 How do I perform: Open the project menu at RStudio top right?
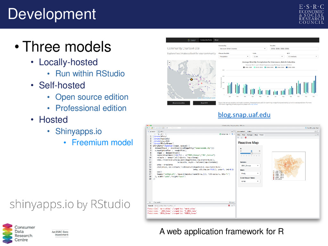tap(313, 128)
